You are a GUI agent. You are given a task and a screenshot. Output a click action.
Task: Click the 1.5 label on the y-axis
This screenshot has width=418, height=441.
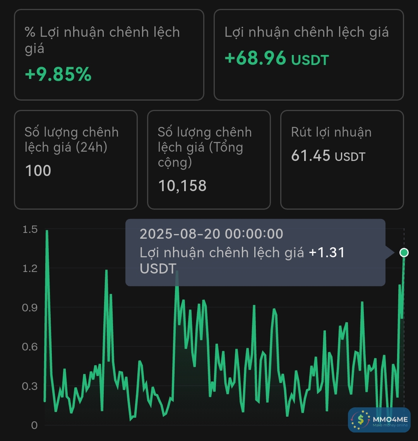pyautogui.click(x=30, y=229)
